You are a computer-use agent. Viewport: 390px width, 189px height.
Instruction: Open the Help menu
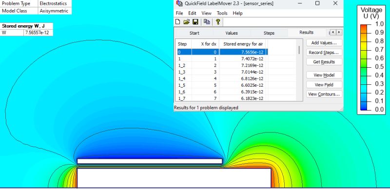point(237,13)
